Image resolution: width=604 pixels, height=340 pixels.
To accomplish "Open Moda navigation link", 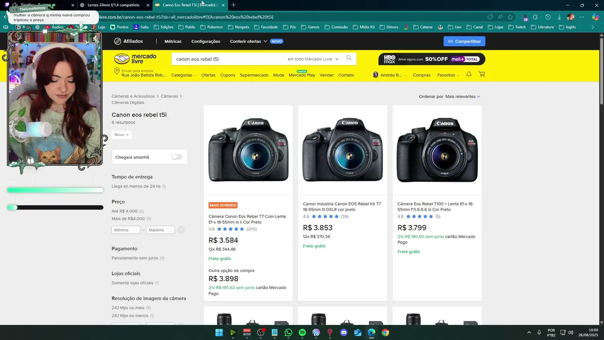I will (278, 75).
